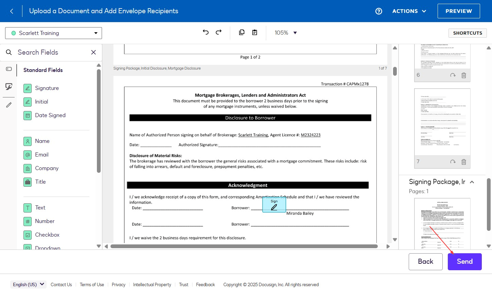Click the copy icon in toolbar

tap(242, 33)
